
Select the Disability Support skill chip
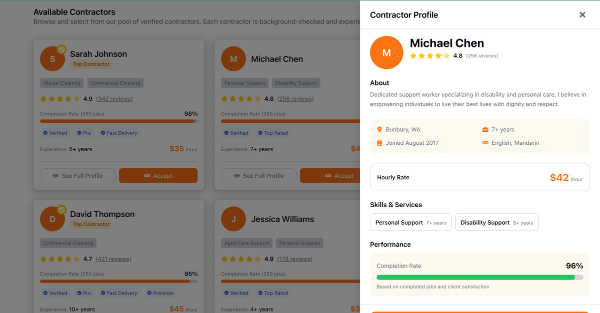click(x=496, y=223)
